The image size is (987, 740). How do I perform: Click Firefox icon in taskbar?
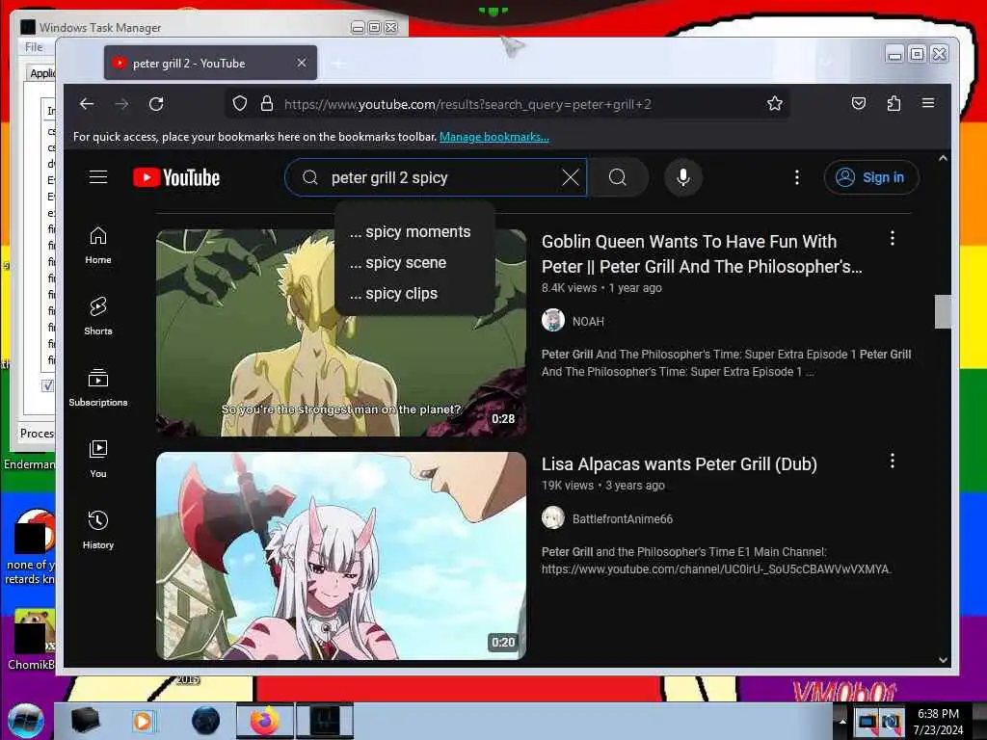tap(264, 721)
